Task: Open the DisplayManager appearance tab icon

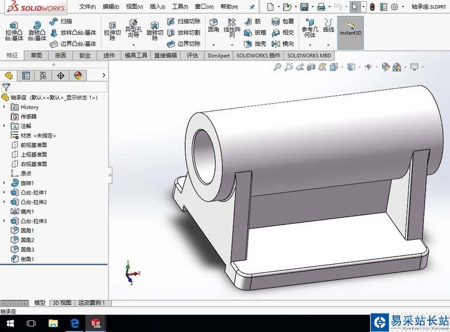Action: [78, 76]
